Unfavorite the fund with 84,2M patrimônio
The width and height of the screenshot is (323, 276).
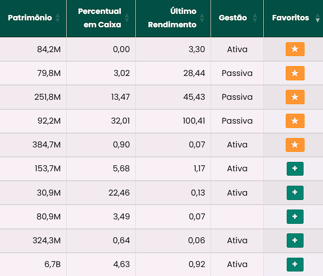[295, 49]
